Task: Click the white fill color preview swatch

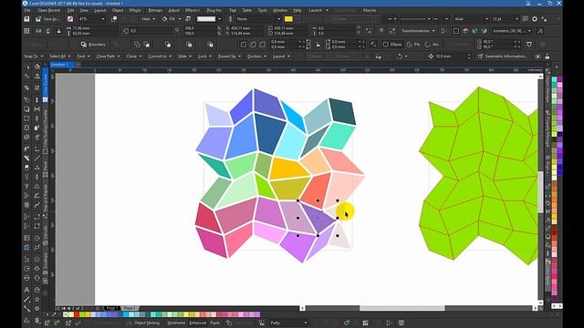Action: click(x=206, y=19)
